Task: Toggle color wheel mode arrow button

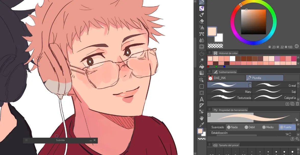Action: point(297,46)
